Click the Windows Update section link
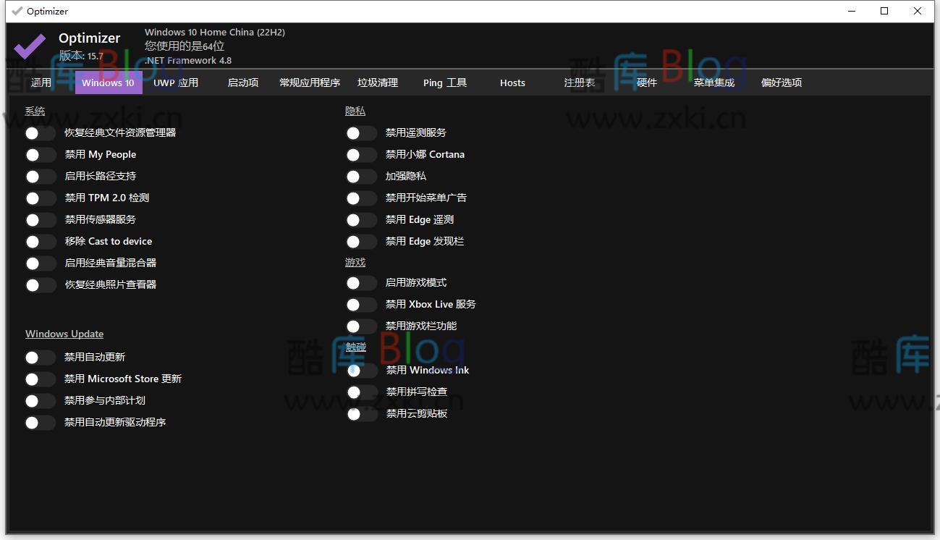 (64, 333)
